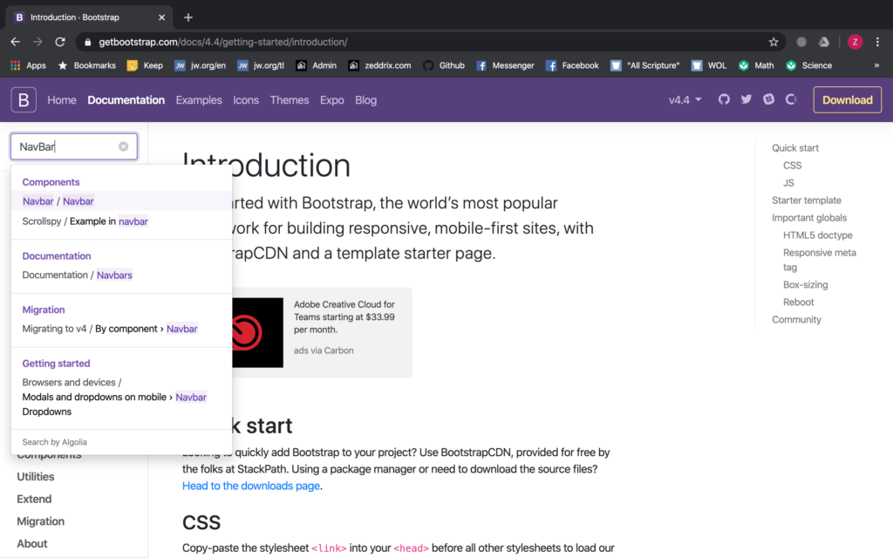
Task: Open Icons in the navbar
Action: point(245,99)
